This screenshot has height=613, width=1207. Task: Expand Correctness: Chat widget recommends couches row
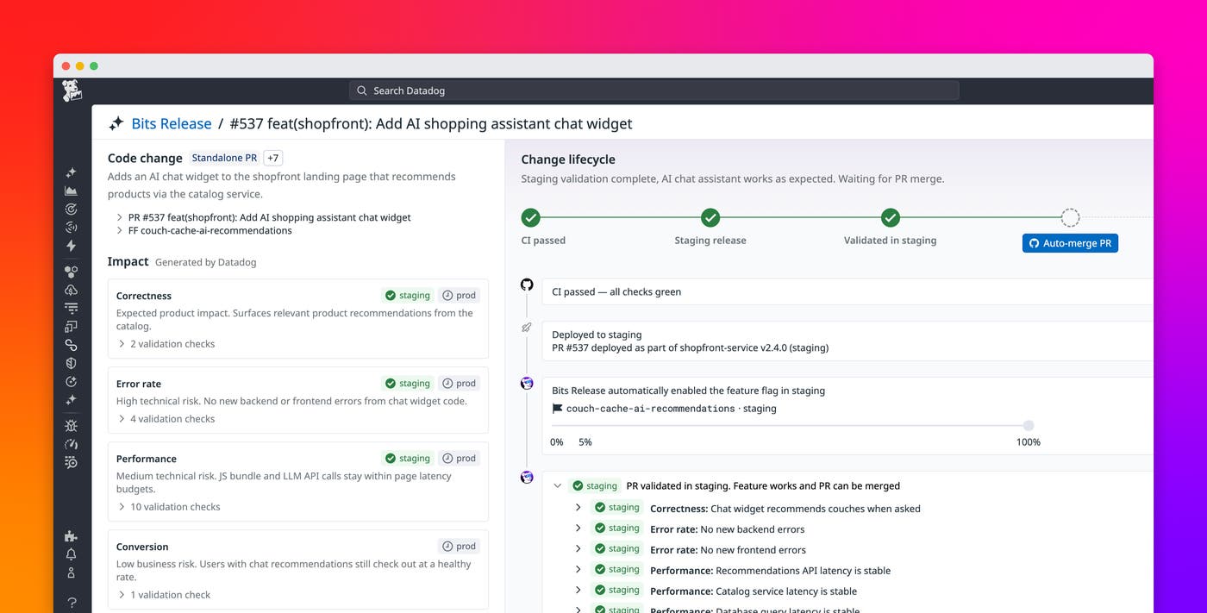pos(578,508)
